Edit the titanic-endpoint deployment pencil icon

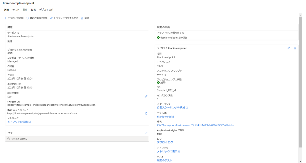coord(289,48)
